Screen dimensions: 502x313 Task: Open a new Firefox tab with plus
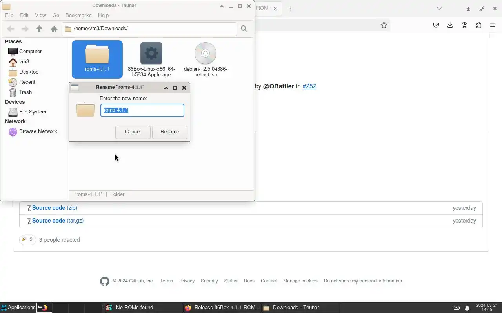point(290,9)
